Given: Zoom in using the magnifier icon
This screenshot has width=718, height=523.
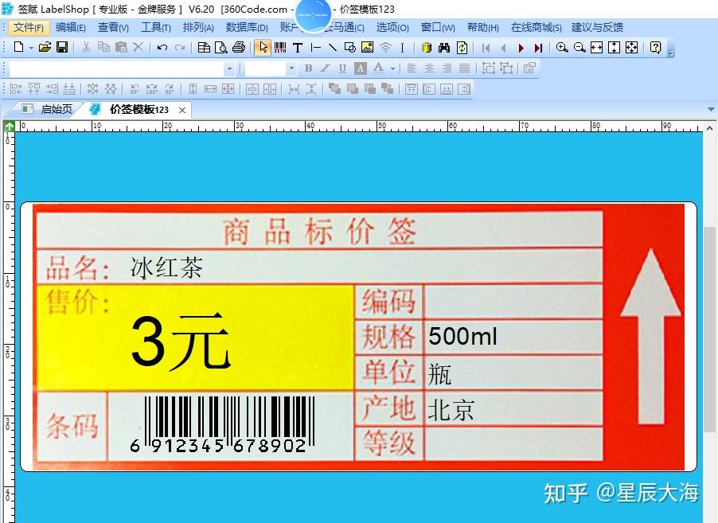Looking at the screenshot, I should point(561,48).
